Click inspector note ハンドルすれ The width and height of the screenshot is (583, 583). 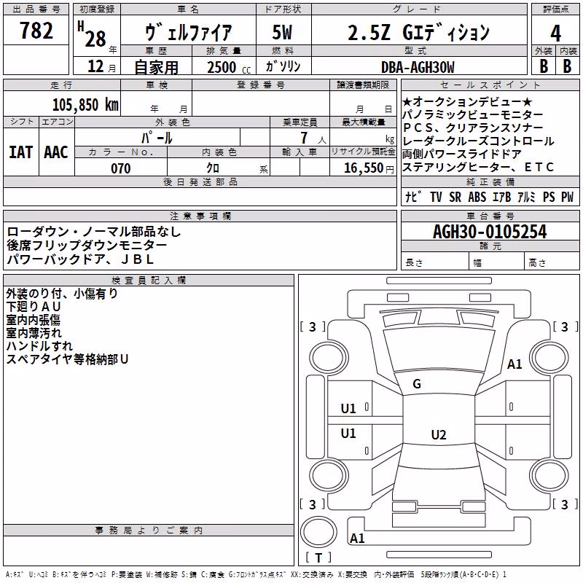click(39, 345)
